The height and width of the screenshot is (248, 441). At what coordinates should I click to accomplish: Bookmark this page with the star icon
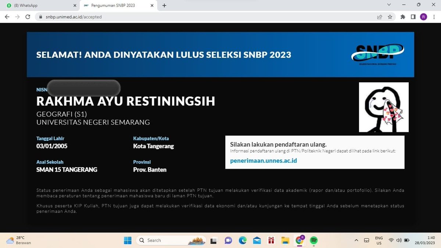click(390, 17)
